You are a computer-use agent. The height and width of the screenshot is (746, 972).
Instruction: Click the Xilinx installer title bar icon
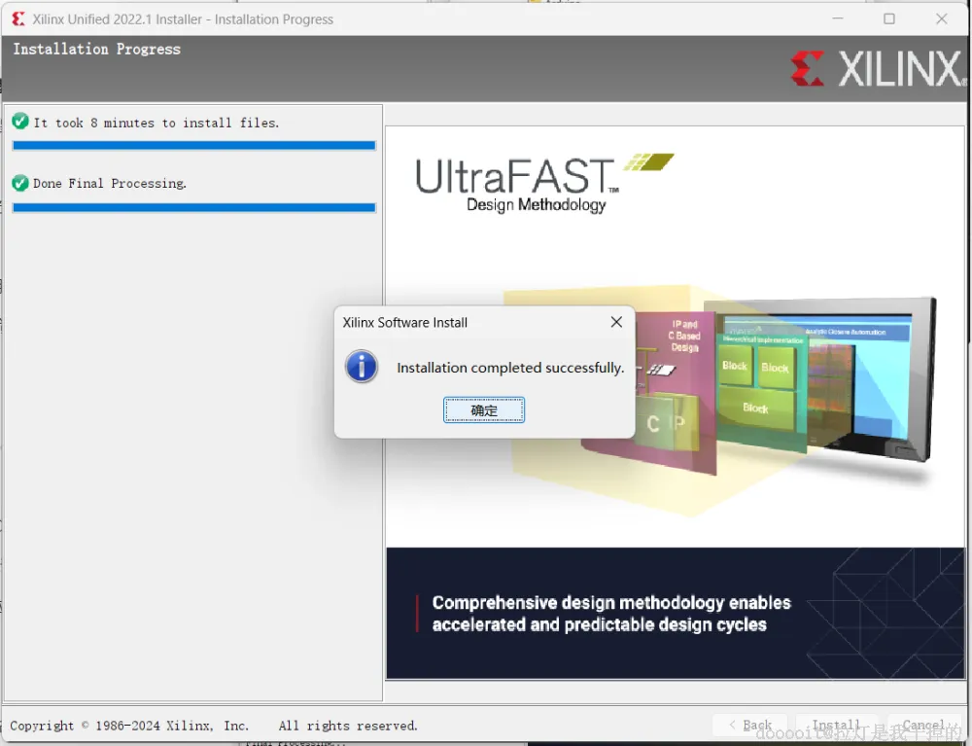[x=18, y=19]
